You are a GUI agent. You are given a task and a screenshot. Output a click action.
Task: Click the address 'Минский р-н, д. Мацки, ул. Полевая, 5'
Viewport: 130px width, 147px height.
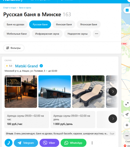pos(25,71)
